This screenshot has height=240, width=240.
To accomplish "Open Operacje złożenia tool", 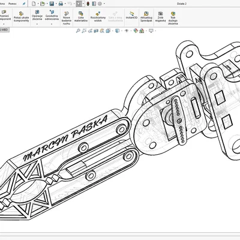I will pos(37,15).
